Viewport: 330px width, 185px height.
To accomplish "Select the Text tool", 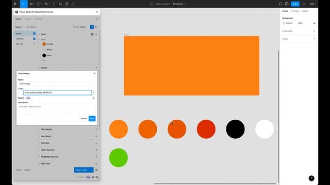I will 54,4.
